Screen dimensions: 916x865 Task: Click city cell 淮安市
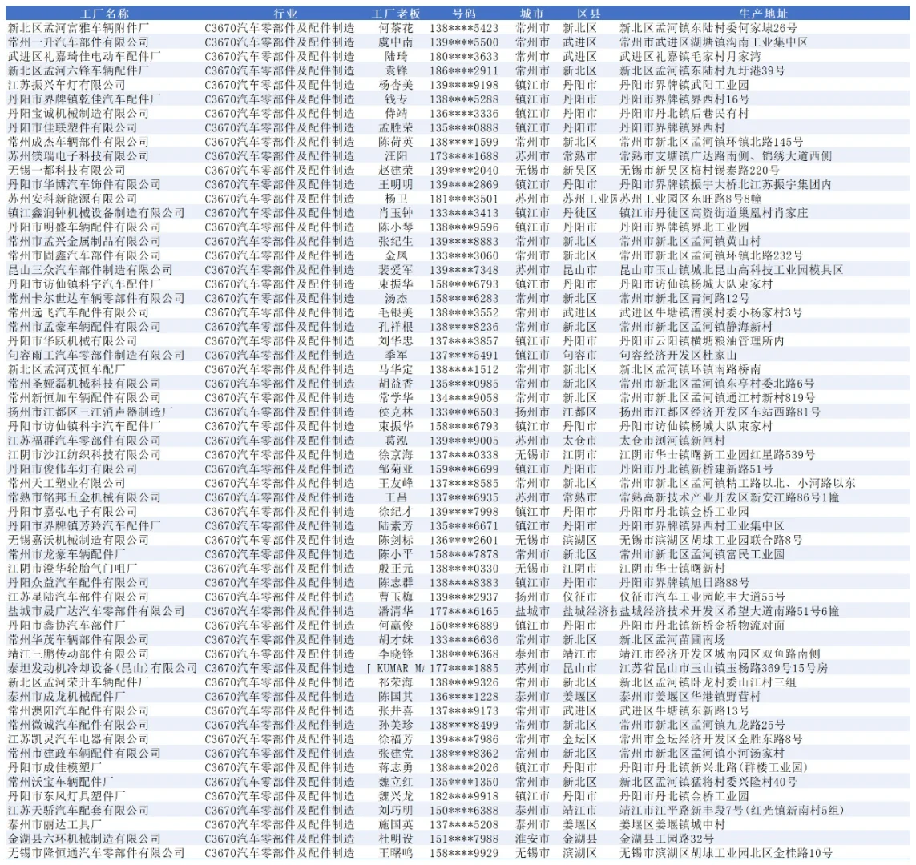click(x=532, y=839)
